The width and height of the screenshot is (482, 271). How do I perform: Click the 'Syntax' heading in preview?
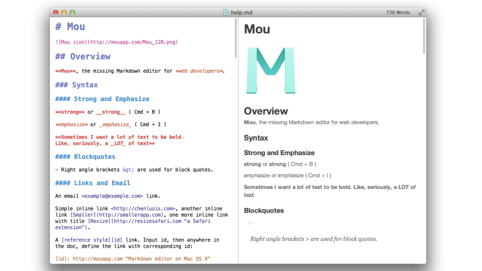click(x=256, y=138)
